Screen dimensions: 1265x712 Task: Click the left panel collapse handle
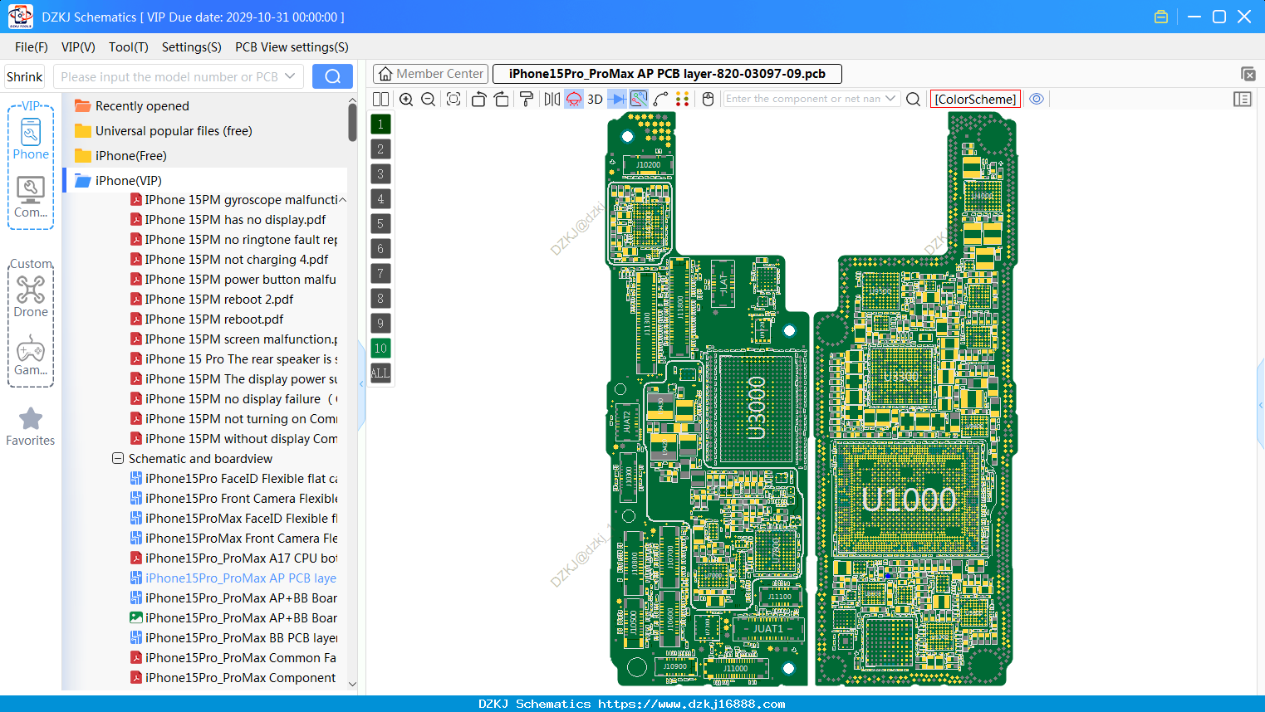click(361, 384)
